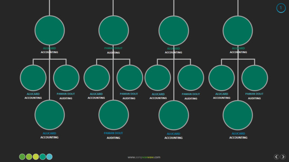This screenshot has width=289, height=162.
Task: Select third tree's Paman Dolit child circle
Action: click(x=191, y=78)
